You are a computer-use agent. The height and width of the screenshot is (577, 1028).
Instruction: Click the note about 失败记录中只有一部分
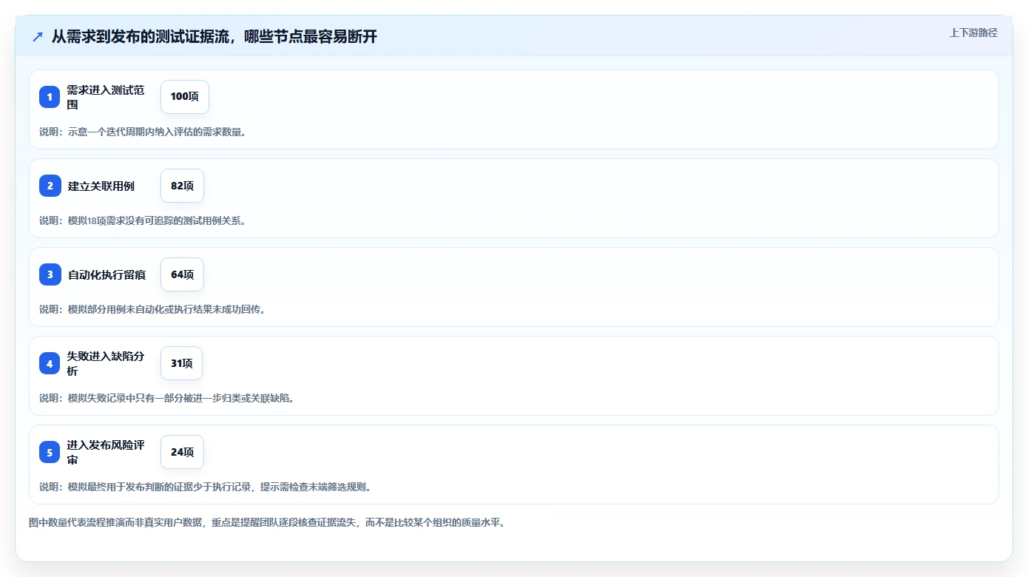(x=167, y=398)
